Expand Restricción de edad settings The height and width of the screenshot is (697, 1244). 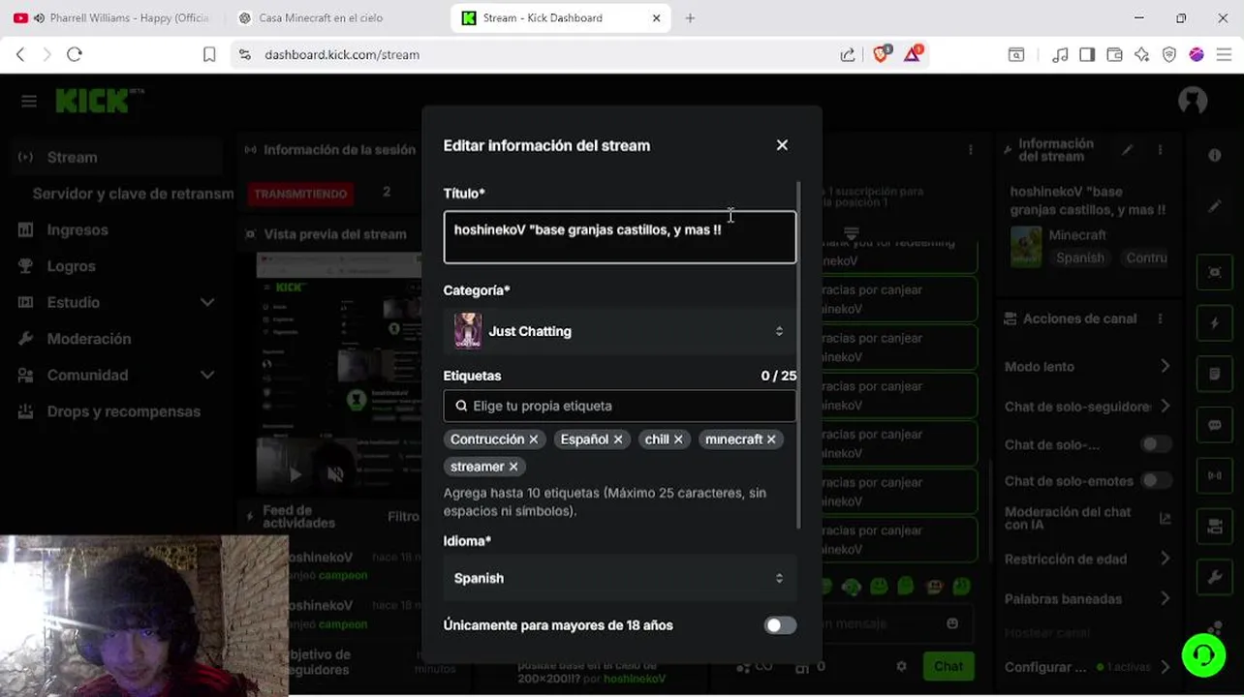(1165, 560)
